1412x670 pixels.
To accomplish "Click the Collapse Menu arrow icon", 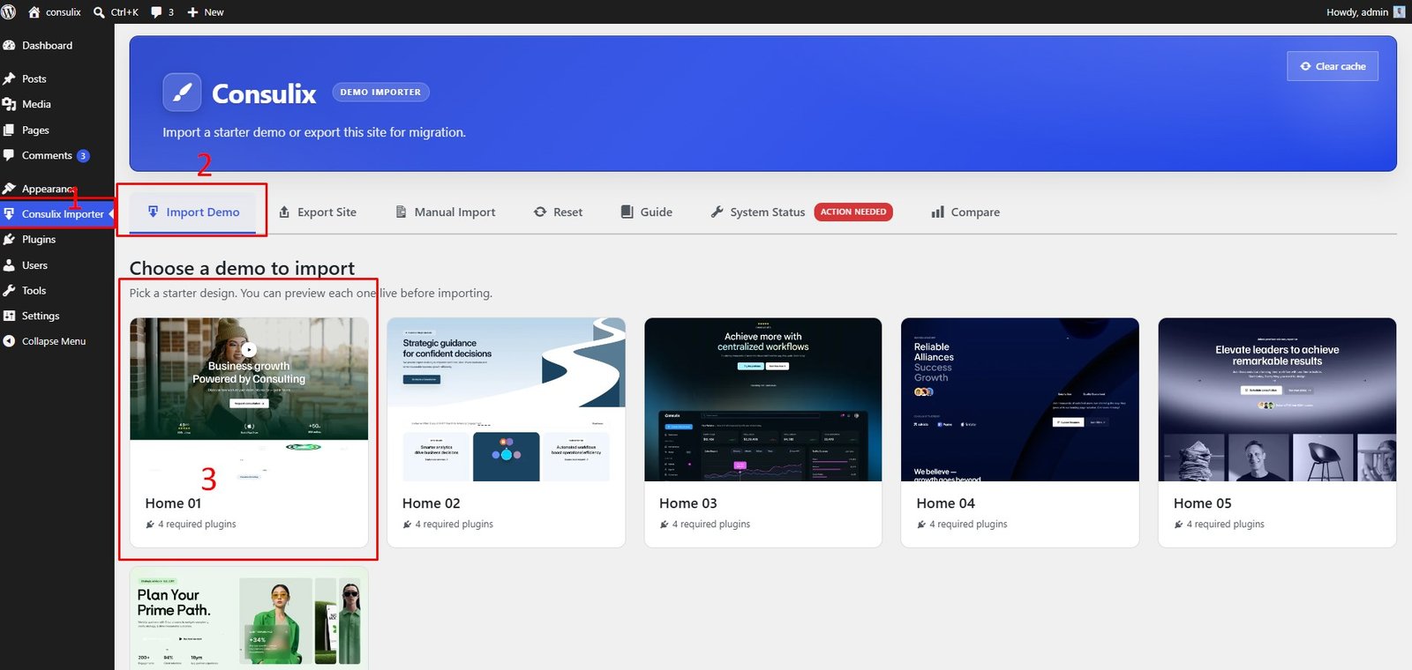I will [x=10, y=341].
